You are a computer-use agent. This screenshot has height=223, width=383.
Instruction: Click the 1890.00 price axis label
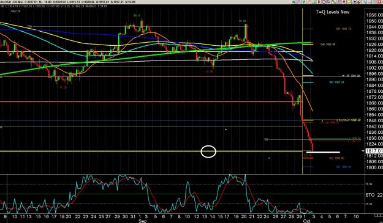coord(374,79)
